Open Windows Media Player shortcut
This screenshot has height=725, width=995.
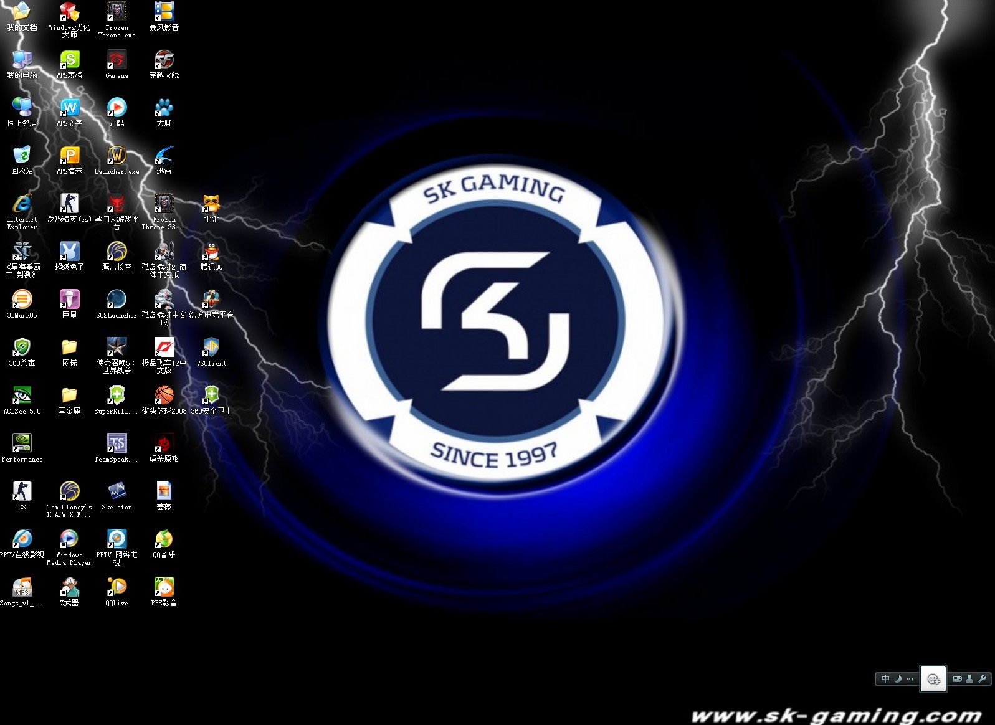coord(69,539)
